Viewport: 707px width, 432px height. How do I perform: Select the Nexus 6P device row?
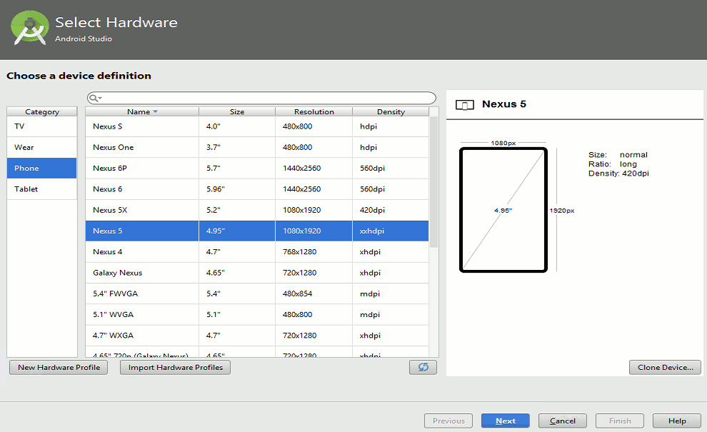tap(257, 169)
